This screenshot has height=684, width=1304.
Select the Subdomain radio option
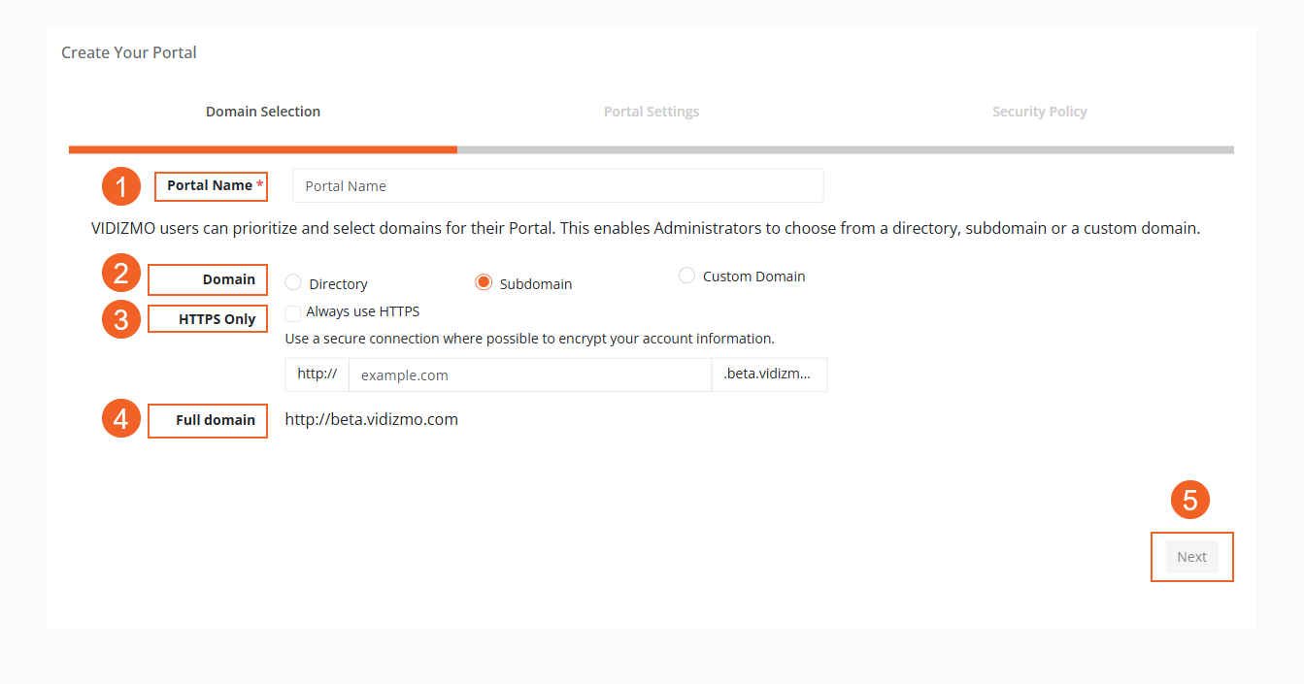(484, 281)
